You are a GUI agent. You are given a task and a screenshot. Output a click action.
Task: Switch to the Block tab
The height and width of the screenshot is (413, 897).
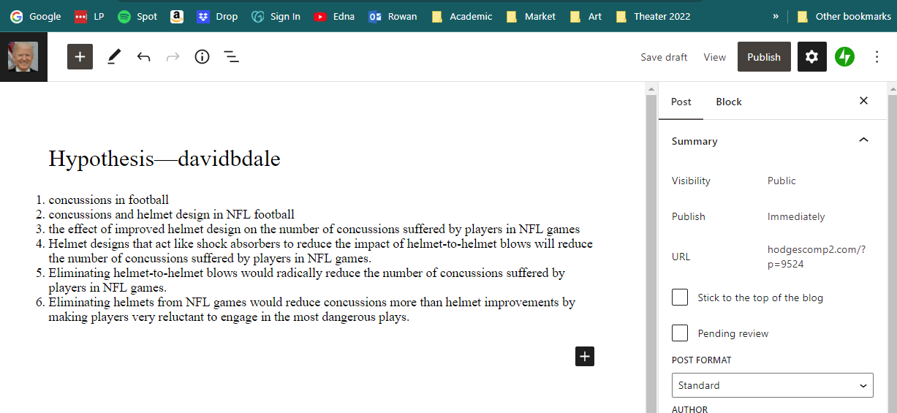coord(728,102)
